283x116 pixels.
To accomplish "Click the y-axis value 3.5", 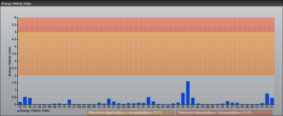I will pyautogui.click(x=14, y=54).
